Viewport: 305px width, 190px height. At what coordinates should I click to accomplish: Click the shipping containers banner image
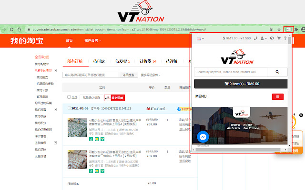240,125
